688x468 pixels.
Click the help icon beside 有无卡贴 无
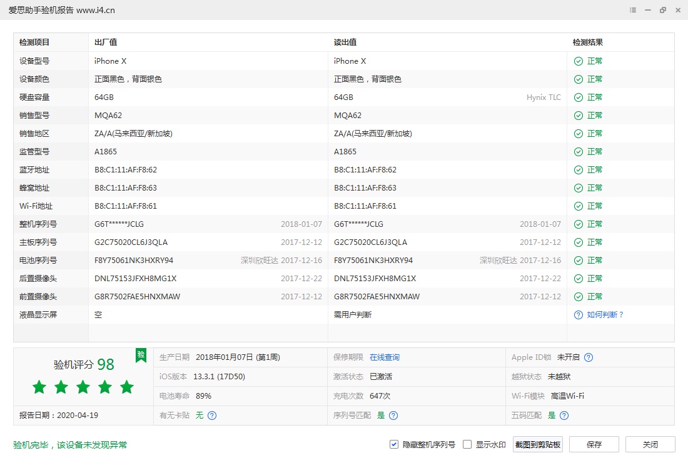tap(212, 416)
